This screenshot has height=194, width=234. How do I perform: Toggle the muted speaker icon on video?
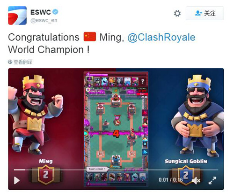pos(196,180)
